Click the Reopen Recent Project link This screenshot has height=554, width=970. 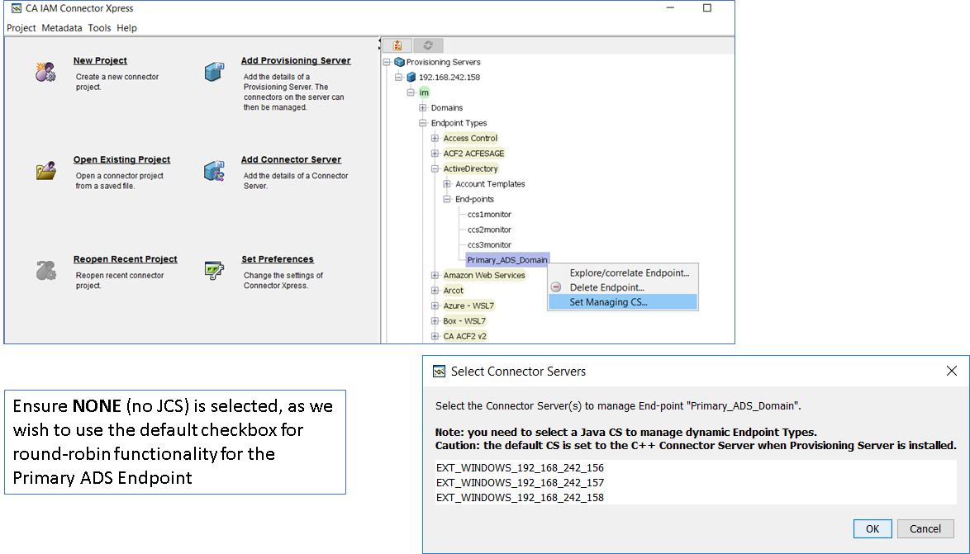click(x=125, y=259)
